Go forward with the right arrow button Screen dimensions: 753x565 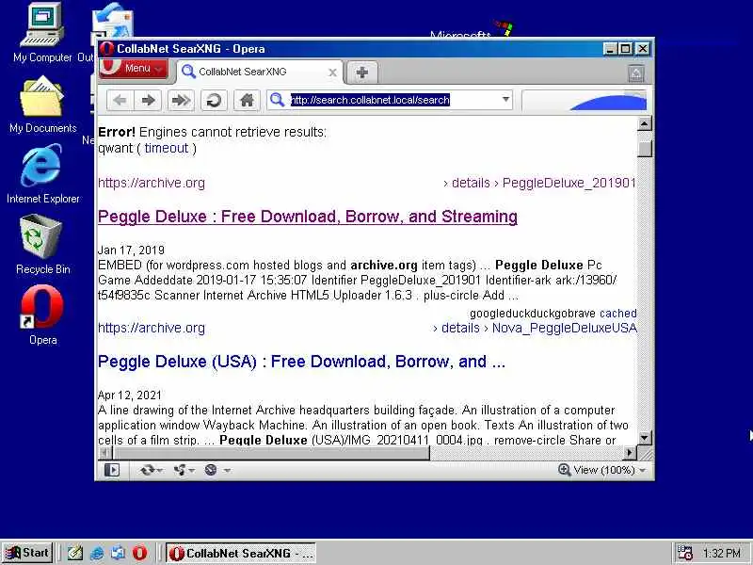pos(148,100)
